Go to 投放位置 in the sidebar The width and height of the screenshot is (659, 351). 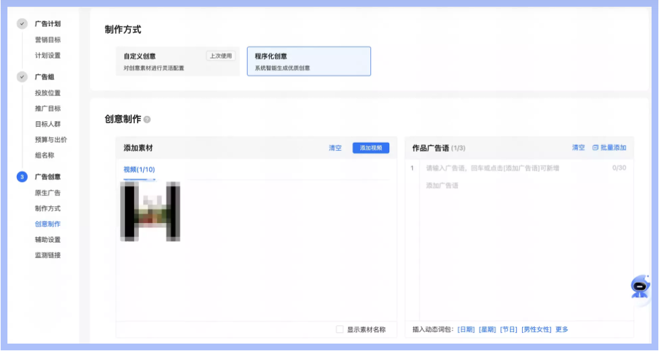pos(47,93)
